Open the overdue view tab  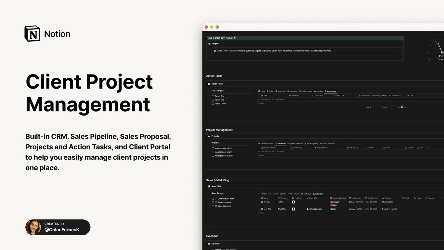pyautogui.click(x=318, y=91)
